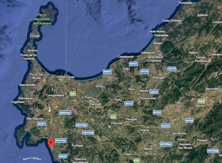Viewport: 222px width, 163px height.
Task: Select the SS291var road shield
Action: tap(65, 112)
